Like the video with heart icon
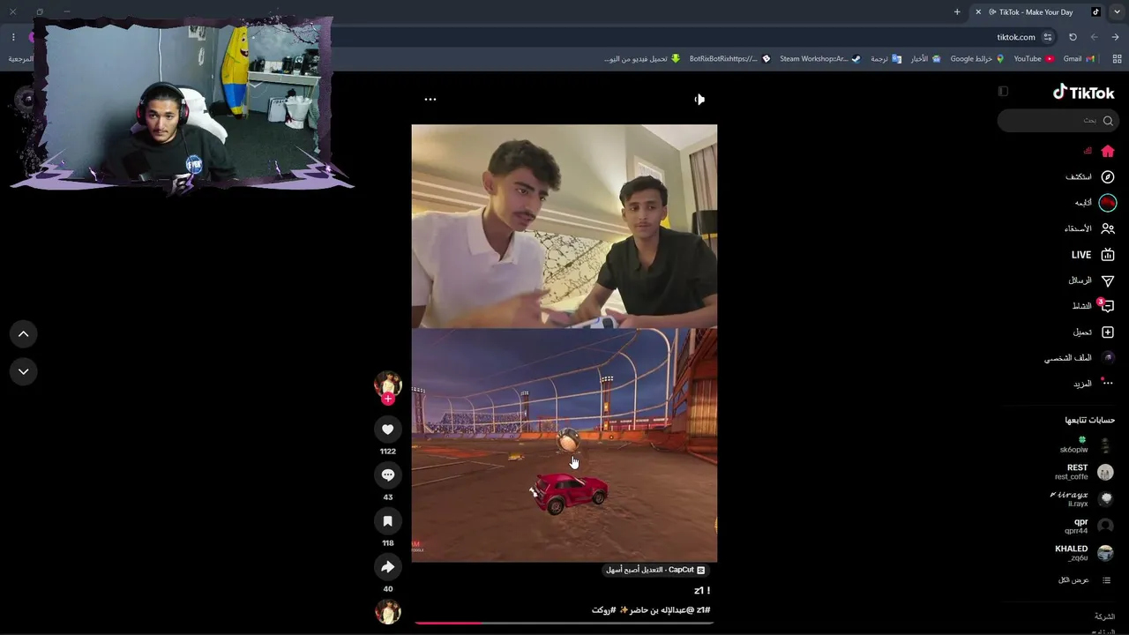1129x635 pixels. pos(387,430)
